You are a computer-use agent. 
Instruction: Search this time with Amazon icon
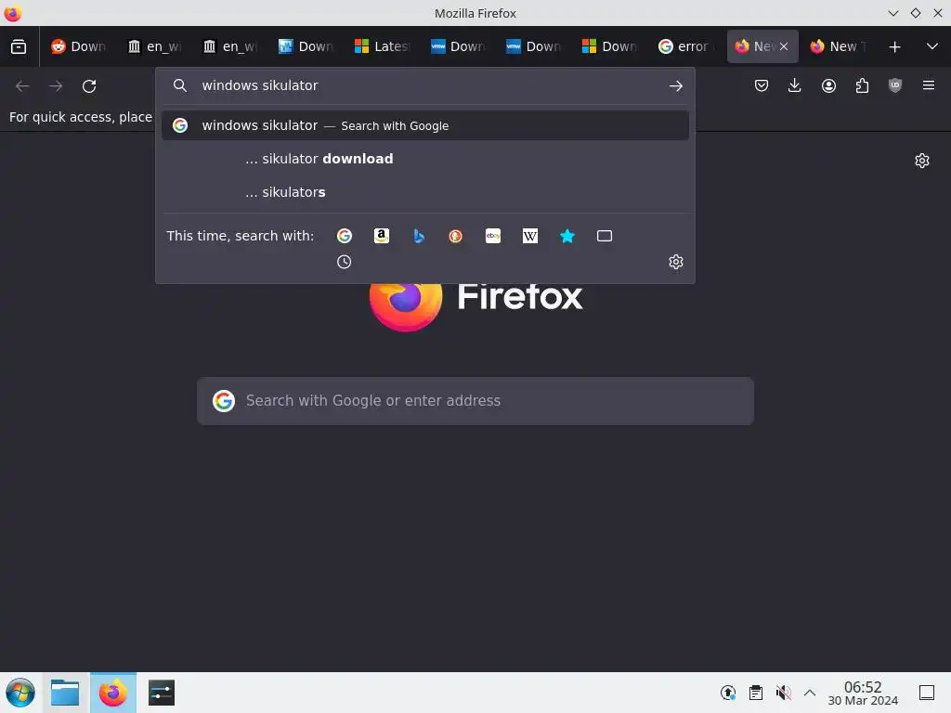382,236
